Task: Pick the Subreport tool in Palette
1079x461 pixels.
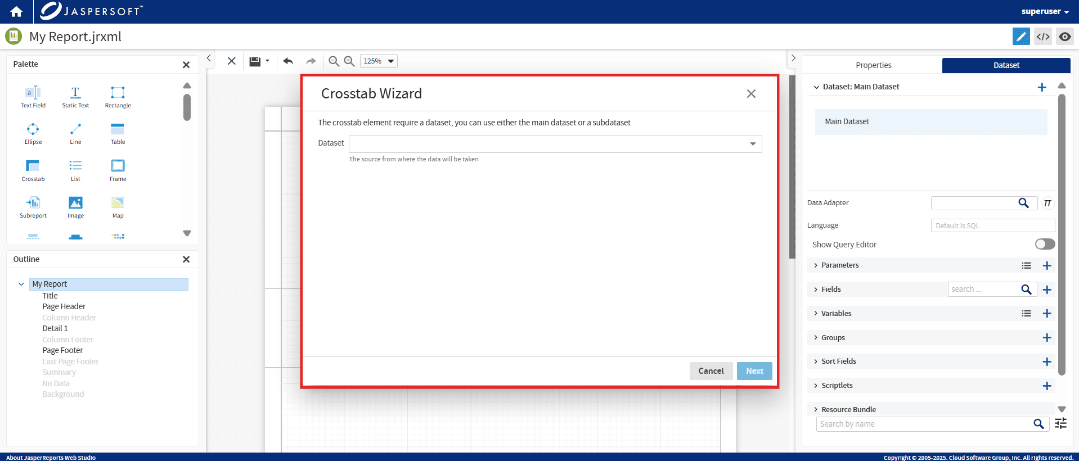Action: coord(33,207)
